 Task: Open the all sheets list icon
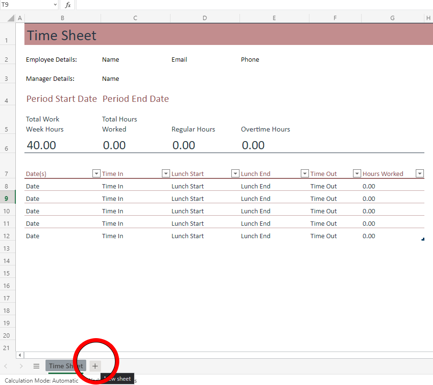tap(36, 366)
